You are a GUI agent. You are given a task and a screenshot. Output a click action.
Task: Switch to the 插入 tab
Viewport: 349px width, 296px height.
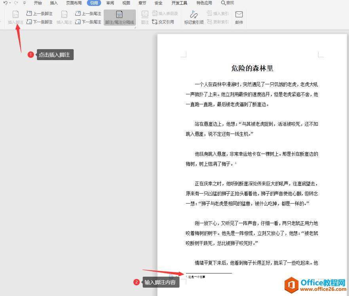(x=54, y=3)
